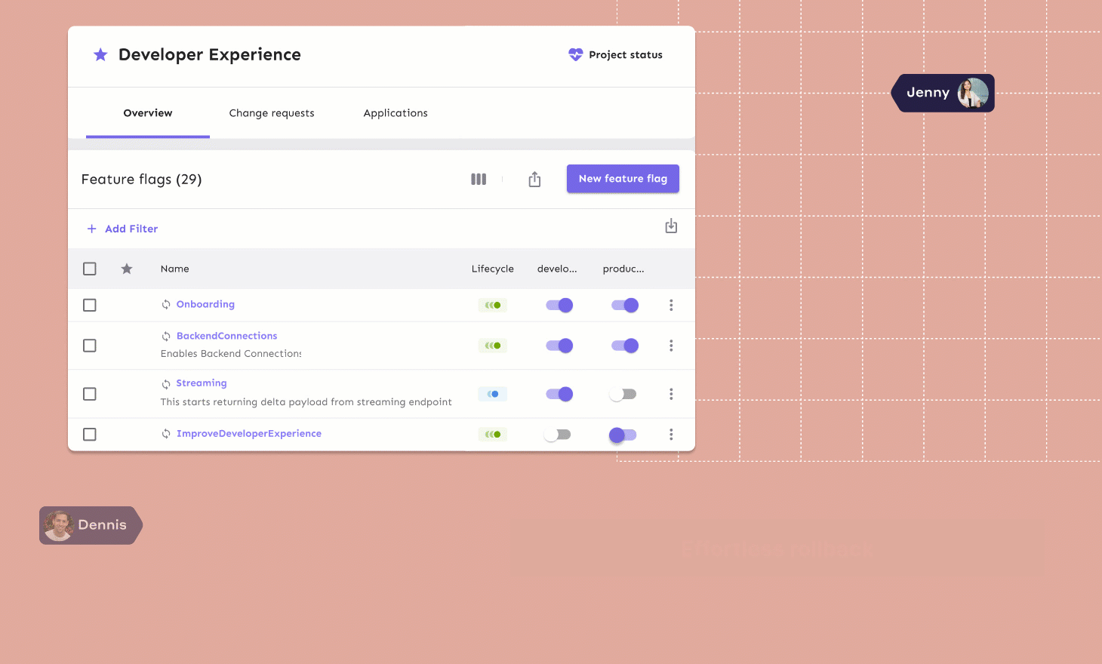The width and height of the screenshot is (1102, 664).
Task: Check the select-all flags checkbox
Action: coord(90,269)
